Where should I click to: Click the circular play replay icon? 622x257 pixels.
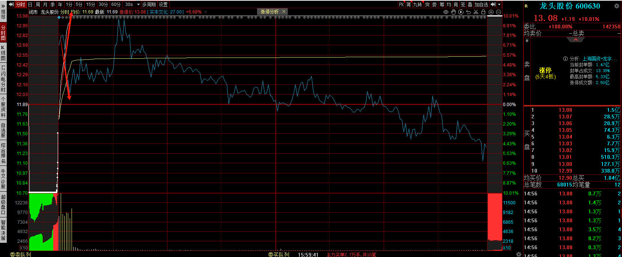[461, 12]
